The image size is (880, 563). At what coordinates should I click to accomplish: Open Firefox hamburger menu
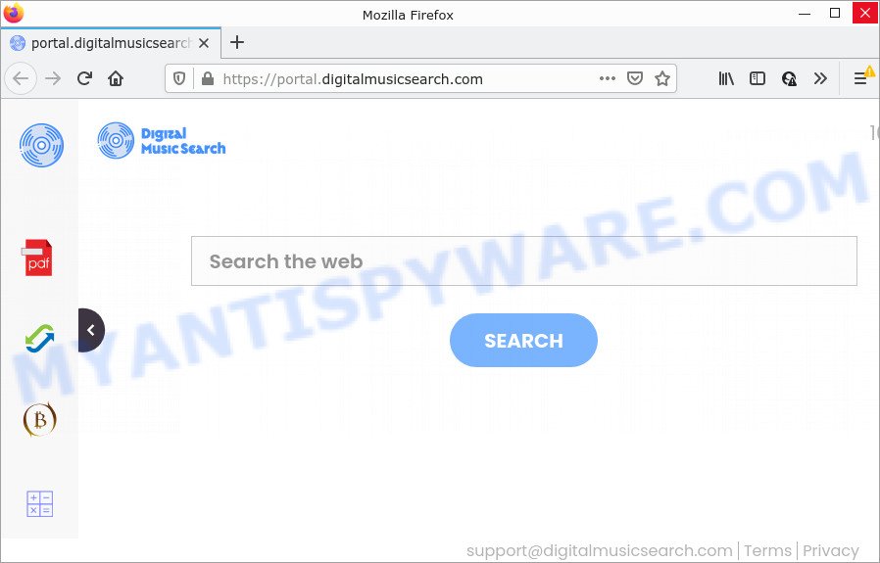[x=860, y=78]
